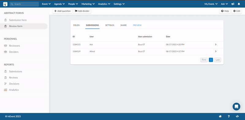Viewport: 245px width, 120px height.
Task: Click the Edit button
Action: (x=236, y=11)
